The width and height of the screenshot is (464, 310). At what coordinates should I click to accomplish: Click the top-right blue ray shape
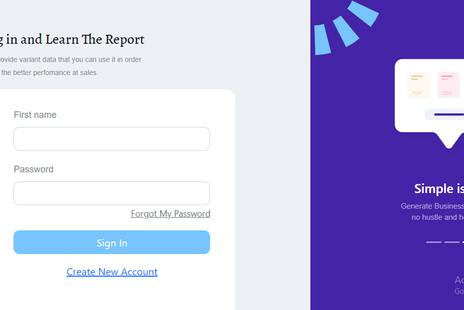coord(363,14)
